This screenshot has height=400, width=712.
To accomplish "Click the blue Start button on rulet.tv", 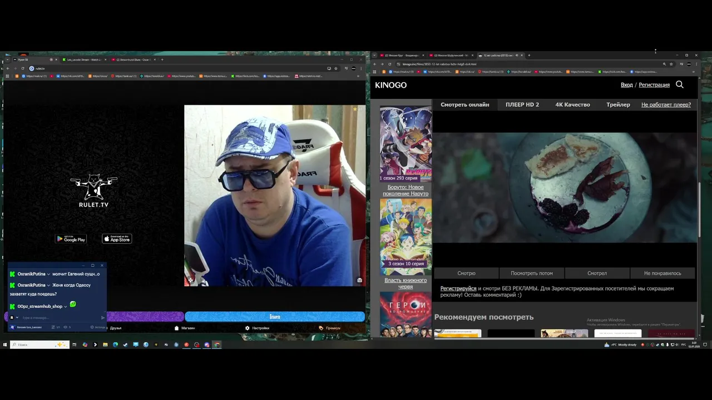I will 275,317.
